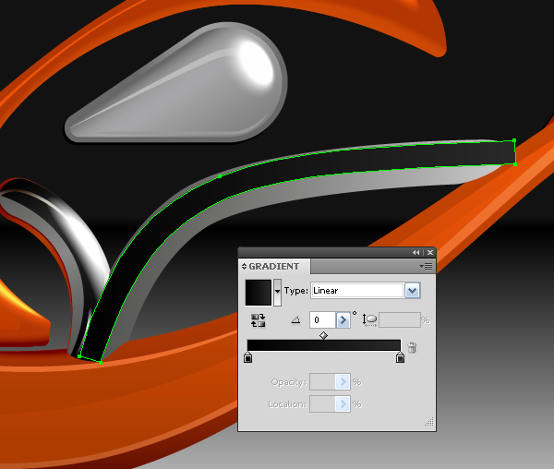Cycle the panel view via the GRADIENT tab arrows
The height and width of the screenshot is (469, 554).
point(244,266)
